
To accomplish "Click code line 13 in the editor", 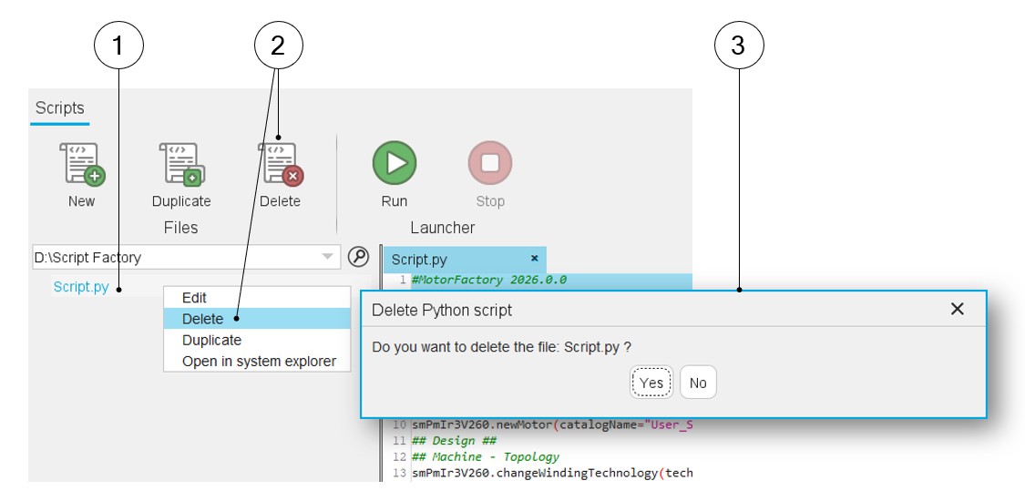I will click(x=551, y=474).
